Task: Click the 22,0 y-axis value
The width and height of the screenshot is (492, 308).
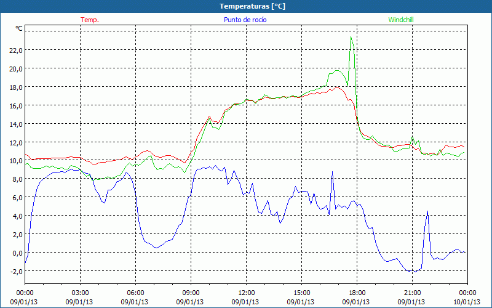Action: coord(16,51)
